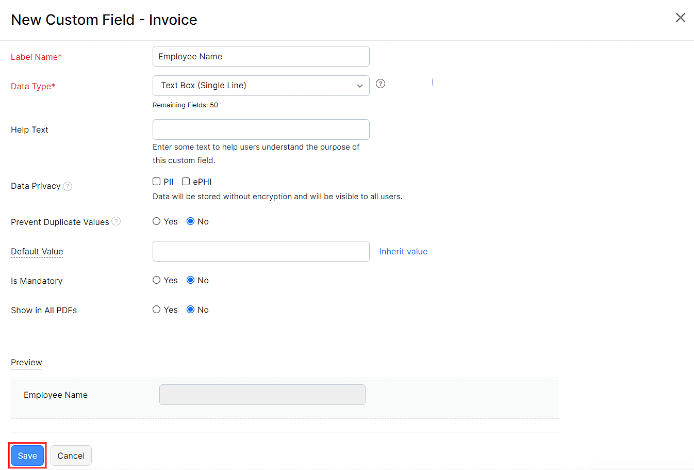Check the PII checkbox

click(156, 181)
